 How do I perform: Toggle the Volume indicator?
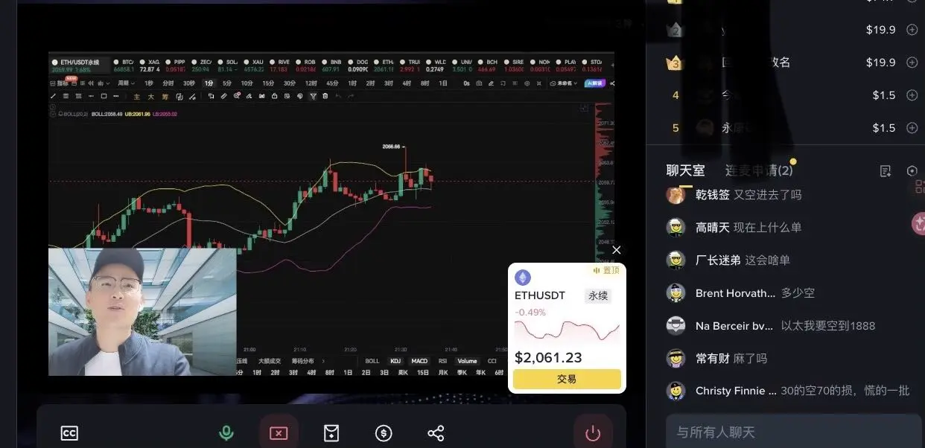(467, 361)
